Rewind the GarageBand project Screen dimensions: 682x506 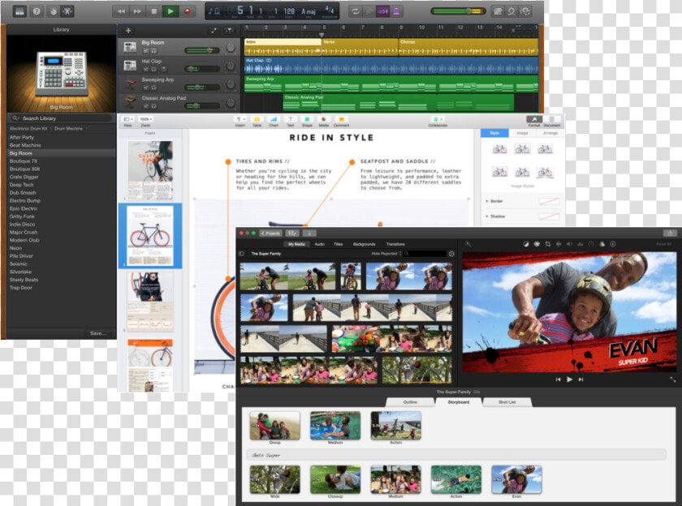click(121, 11)
